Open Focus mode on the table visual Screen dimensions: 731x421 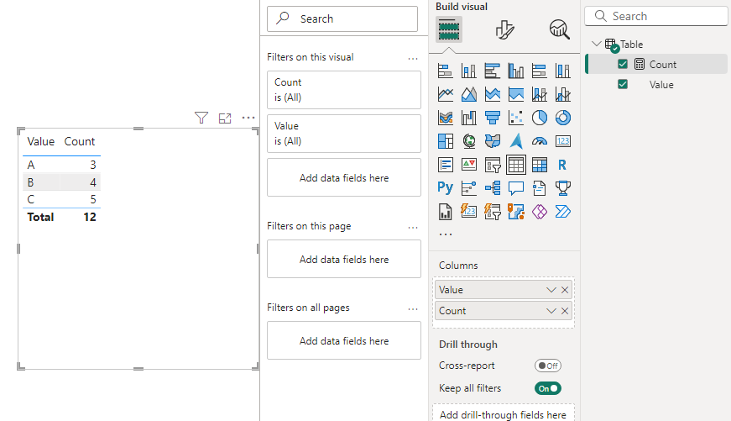225,118
